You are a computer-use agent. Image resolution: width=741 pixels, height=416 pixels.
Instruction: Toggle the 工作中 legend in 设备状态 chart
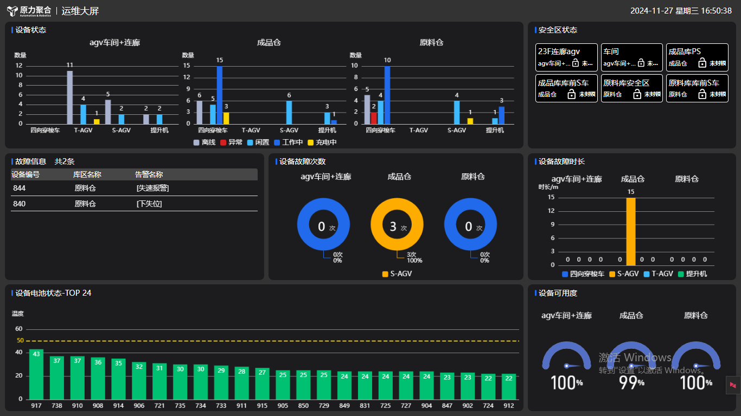pos(288,142)
